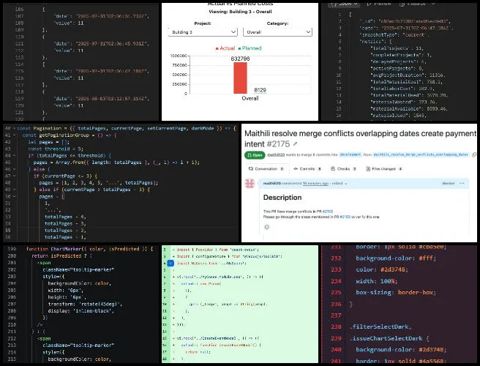Click the green Open status badge

pos(252,156)
